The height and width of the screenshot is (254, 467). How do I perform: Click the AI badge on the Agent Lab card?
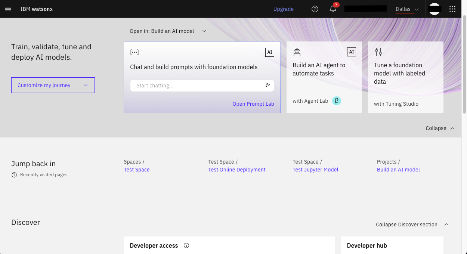351,52
